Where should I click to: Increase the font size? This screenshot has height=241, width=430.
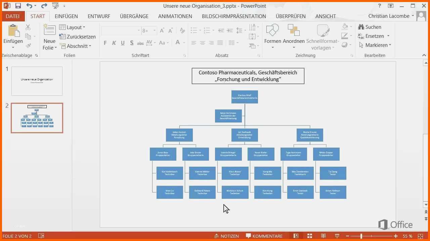tap(162, 30)
